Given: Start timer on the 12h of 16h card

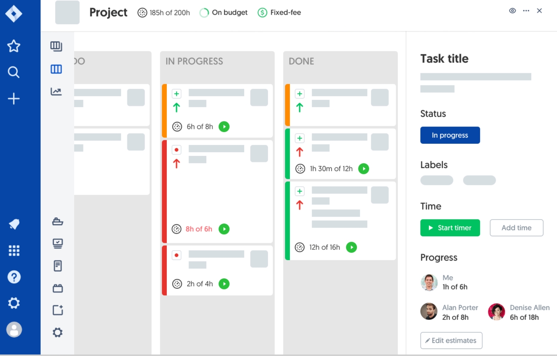Looking at the screenshot, I should (351, 247).
